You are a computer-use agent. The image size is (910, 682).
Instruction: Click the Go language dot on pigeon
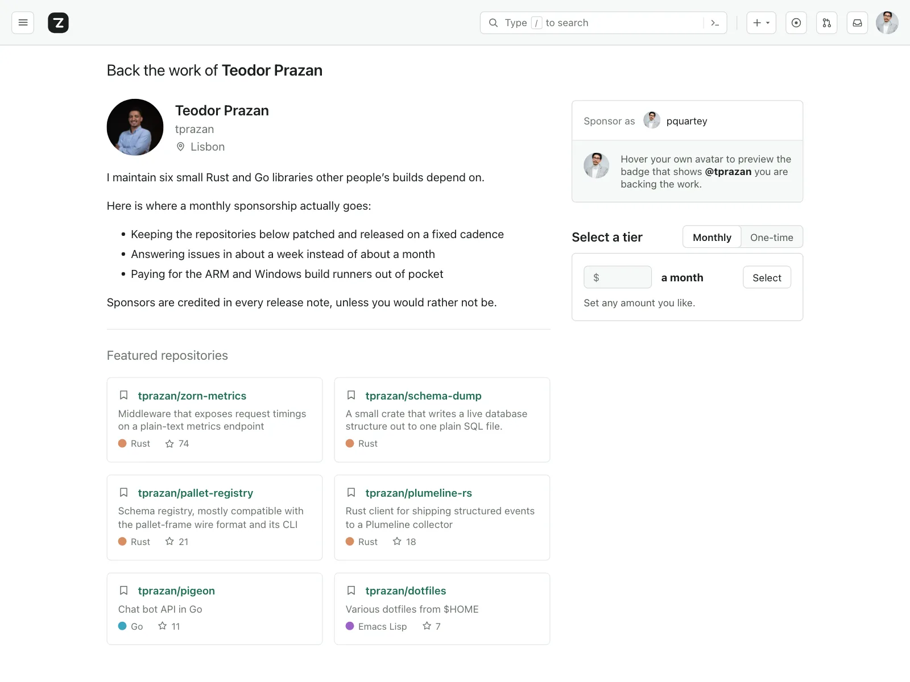[x=122, y=626]
